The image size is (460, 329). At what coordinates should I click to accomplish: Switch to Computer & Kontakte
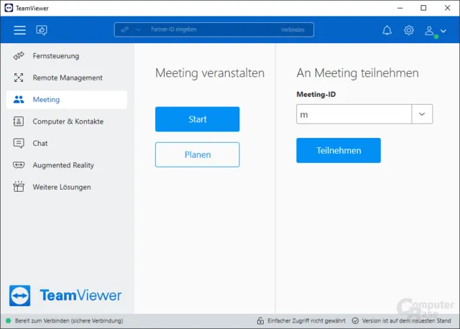(x=68, y=121)
